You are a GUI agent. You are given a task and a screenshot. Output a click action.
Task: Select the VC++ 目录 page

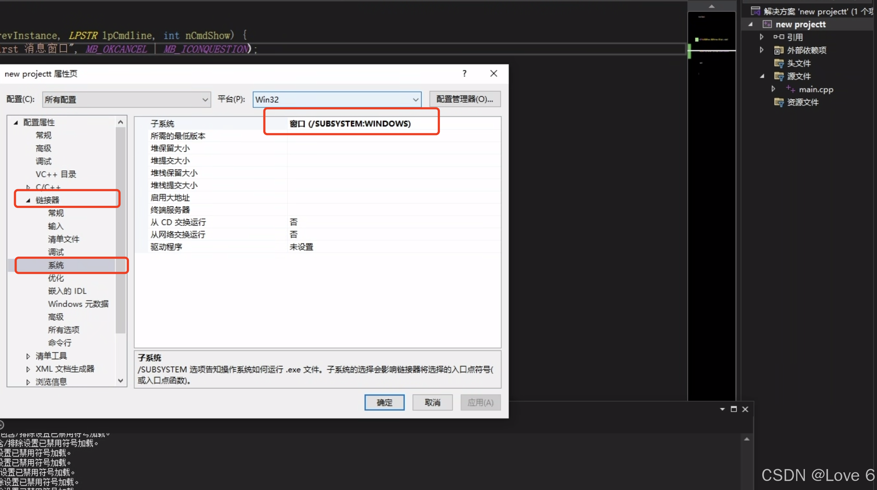pos(56,174)
